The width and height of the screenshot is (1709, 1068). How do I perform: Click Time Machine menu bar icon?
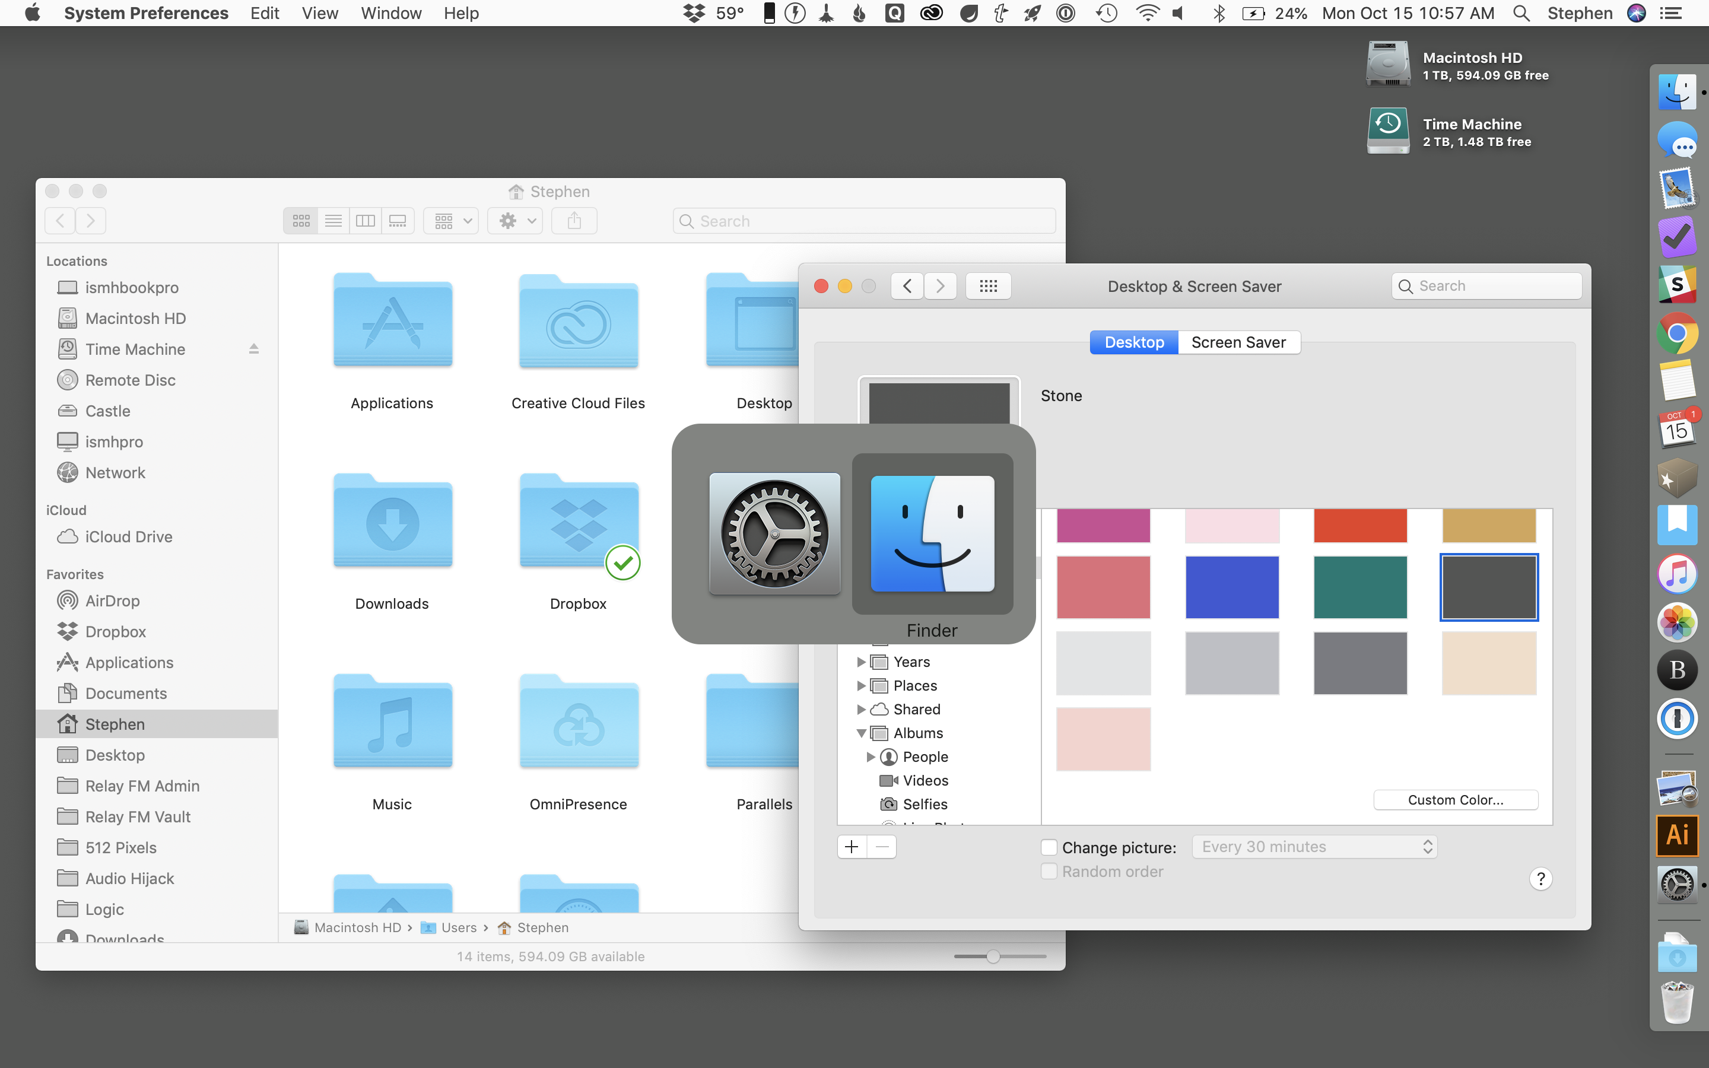point(1107,14)
